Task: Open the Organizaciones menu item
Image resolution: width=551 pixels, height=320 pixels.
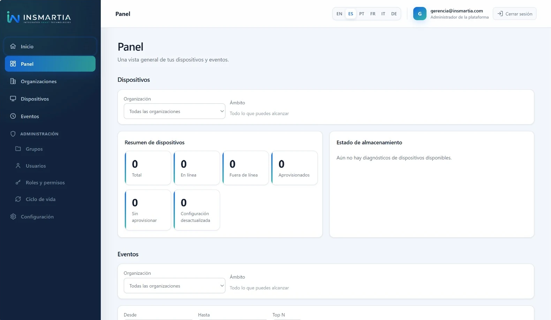Action: coord(50,81)
